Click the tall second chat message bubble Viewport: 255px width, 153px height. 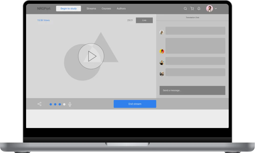pos(195,46)
